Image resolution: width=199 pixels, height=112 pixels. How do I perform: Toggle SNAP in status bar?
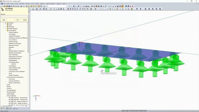[x=123, y=111]
